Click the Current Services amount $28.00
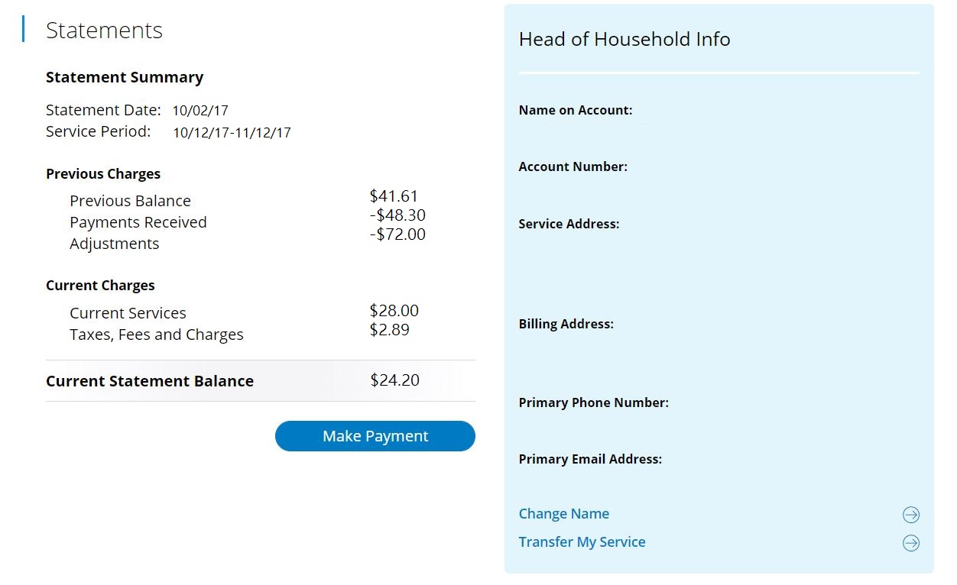Viewport: 957px width, 585px height. 394,311
